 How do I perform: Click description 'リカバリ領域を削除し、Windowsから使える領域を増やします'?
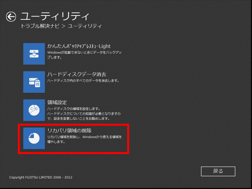[85, 139]
